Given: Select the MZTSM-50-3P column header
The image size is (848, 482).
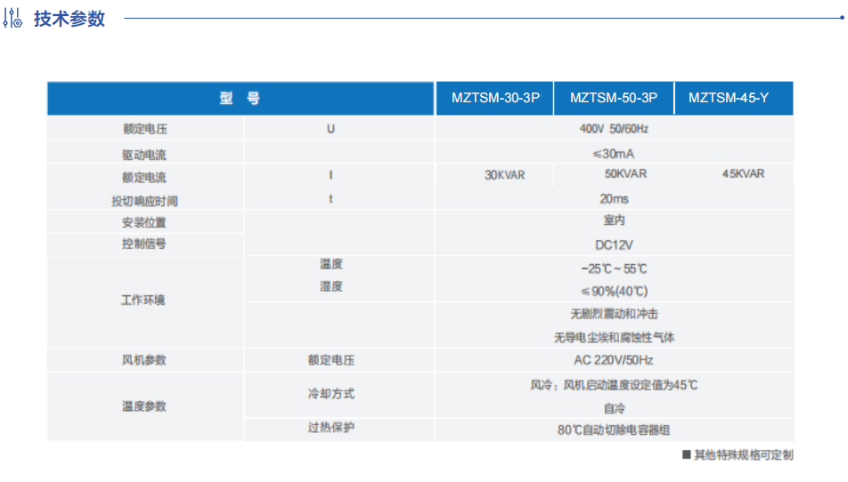Looking at the screenshot, I should coord(614,99).
